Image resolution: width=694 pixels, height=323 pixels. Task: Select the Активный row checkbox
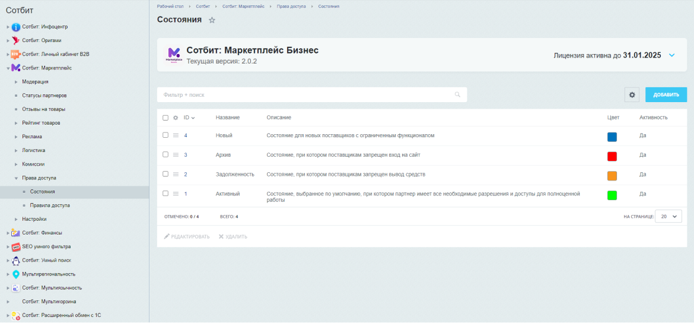165,194
